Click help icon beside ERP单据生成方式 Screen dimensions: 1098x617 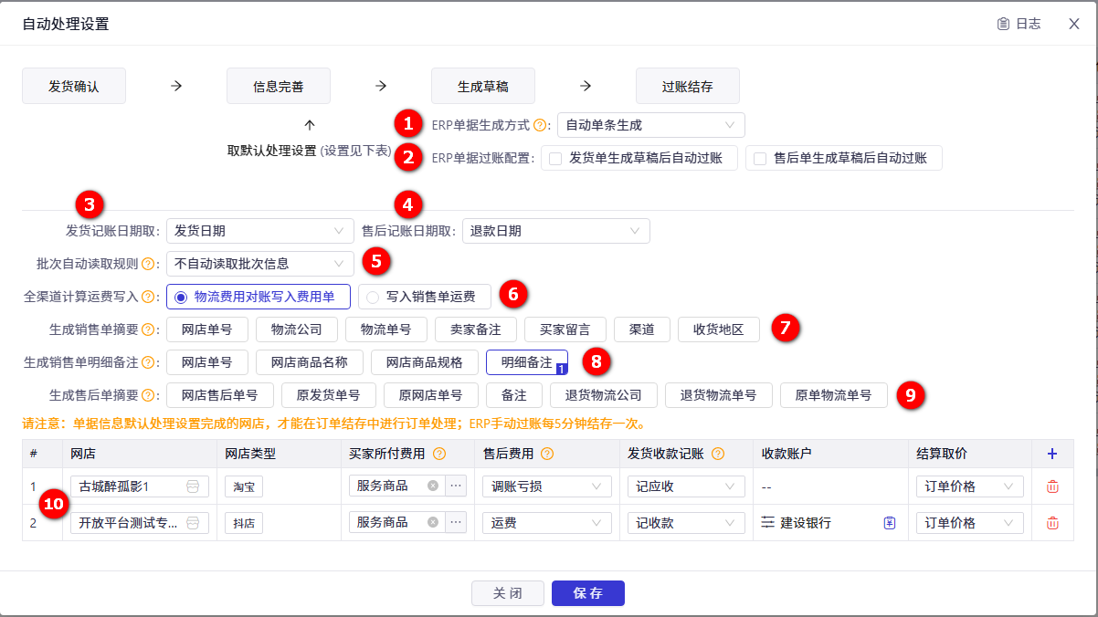(539, 125)
